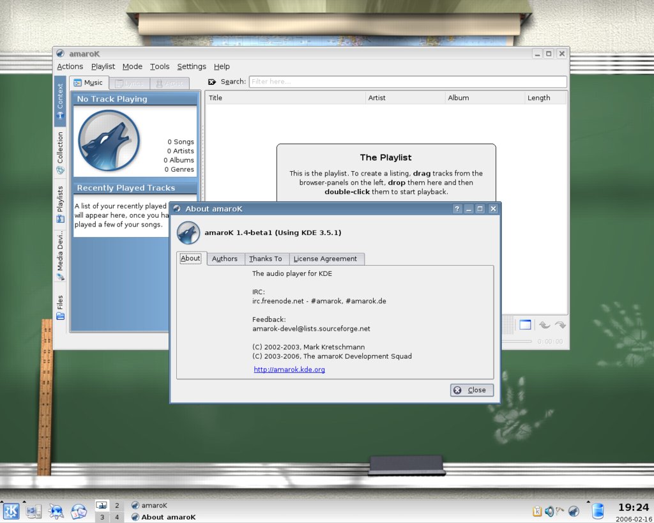
Task: Click the track position slider in amaroK
Action: tap(517, 341)
